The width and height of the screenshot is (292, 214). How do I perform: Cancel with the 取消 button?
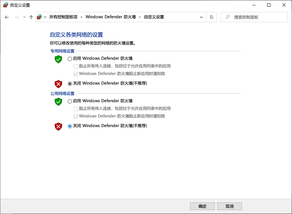click(230, 206)
